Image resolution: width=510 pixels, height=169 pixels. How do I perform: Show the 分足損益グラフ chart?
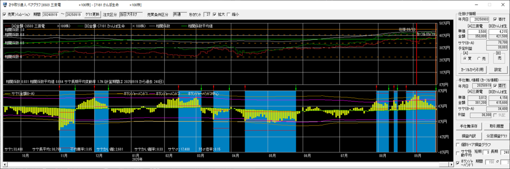[496, 136]
